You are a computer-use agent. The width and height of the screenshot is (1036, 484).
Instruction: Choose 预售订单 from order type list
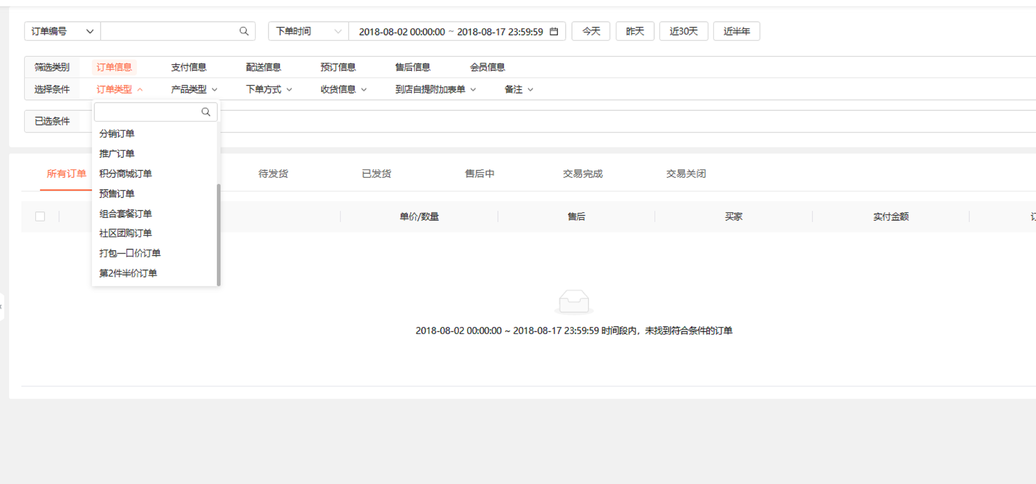click(117, 194)
